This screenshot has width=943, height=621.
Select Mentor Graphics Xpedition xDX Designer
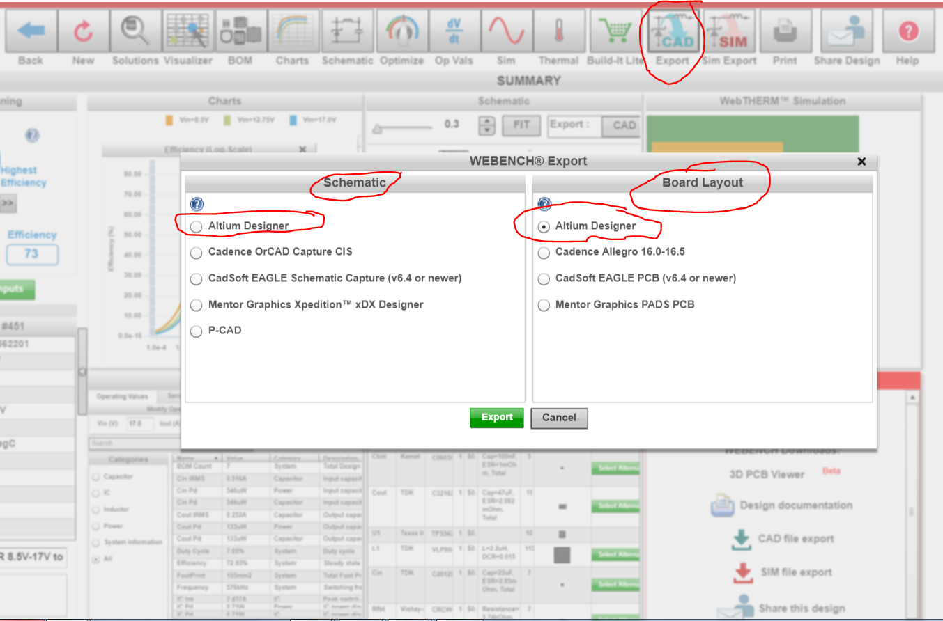pyautogui.click(x=197, y=305)
